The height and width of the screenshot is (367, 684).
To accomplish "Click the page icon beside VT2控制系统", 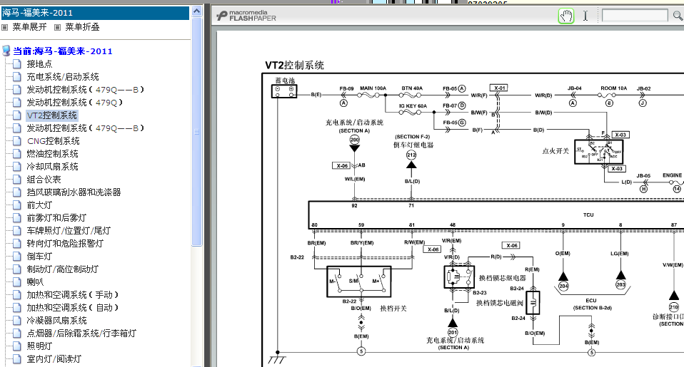I will click(17, 115).
